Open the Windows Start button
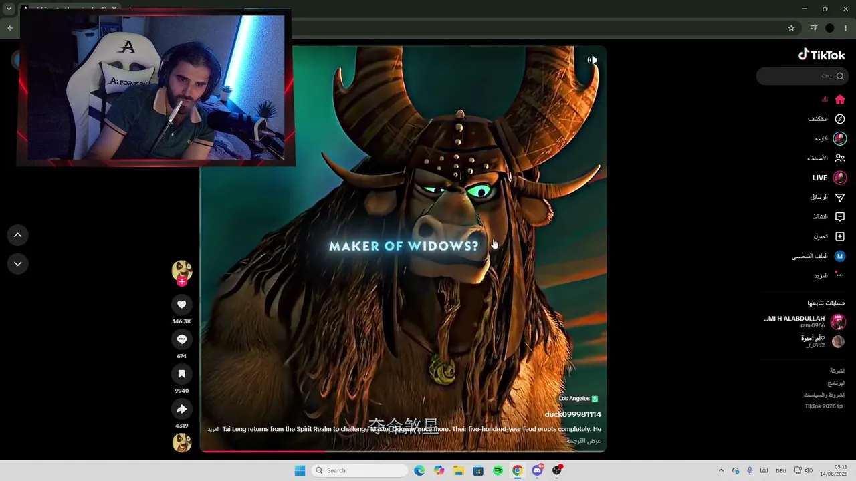The height and width of the screenshot is (481, 856). 300,470
